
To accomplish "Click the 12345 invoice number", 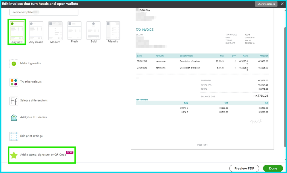I will 248,35.
